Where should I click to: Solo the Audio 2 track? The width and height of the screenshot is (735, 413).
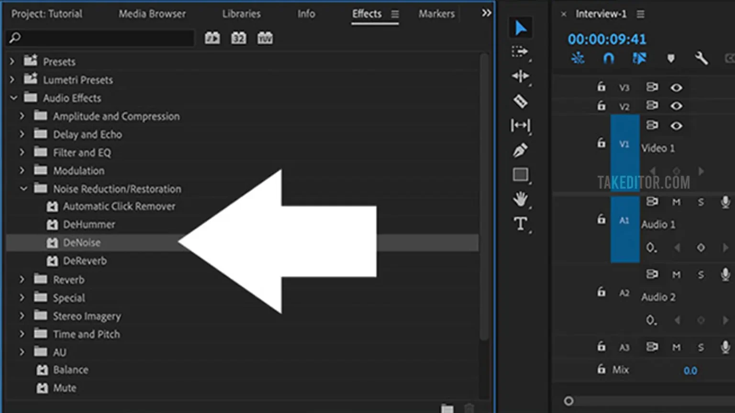tap(701, 275)
